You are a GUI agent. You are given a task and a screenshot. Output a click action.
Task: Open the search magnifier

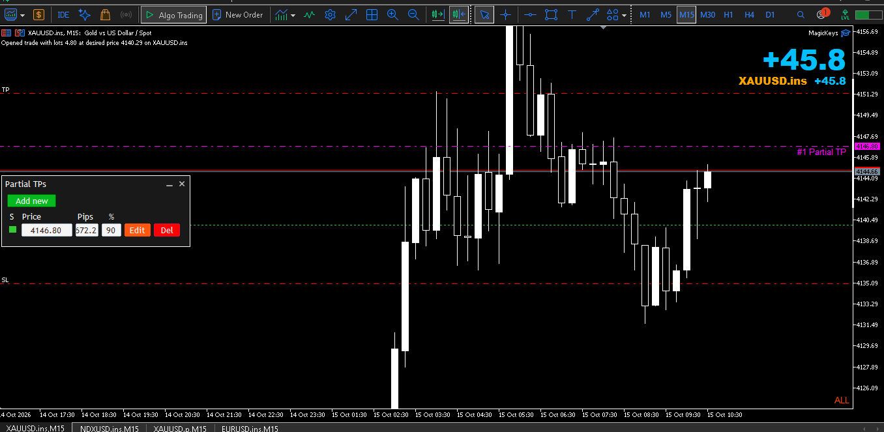801,14
